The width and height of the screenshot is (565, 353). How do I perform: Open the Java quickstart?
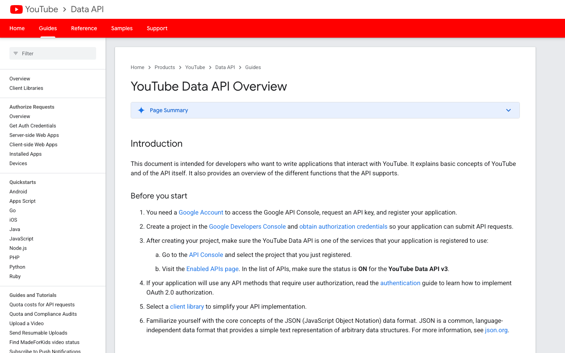click(15, 229)
